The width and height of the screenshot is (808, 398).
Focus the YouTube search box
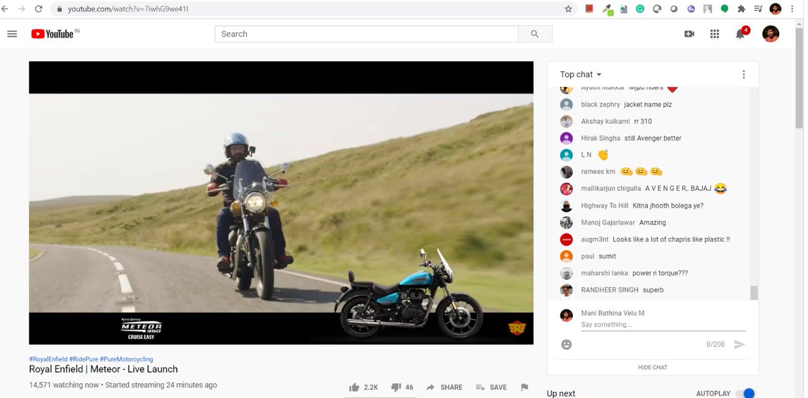click(366, 34)
